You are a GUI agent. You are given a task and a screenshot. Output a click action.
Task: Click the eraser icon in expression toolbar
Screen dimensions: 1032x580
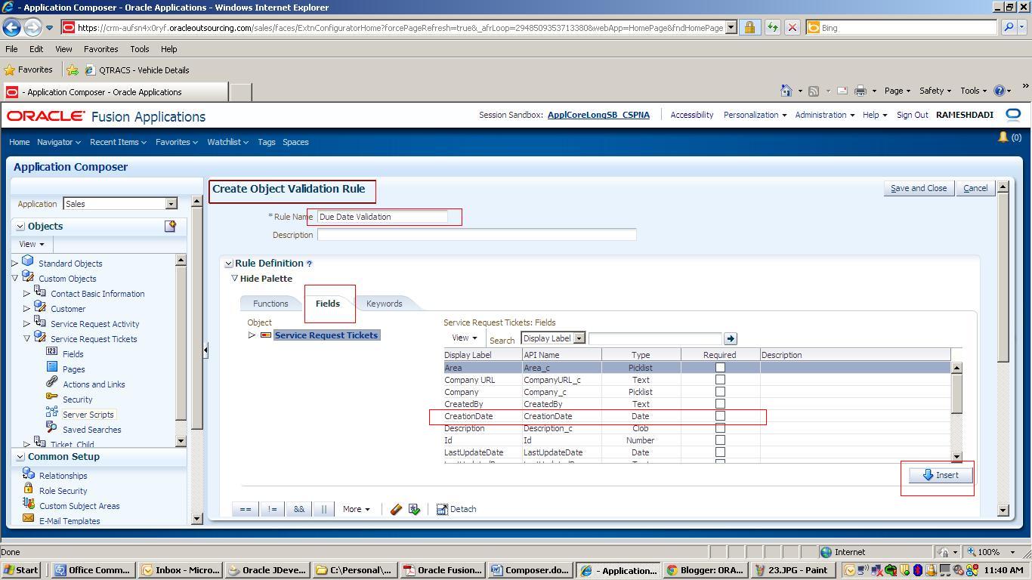[396, 509]
